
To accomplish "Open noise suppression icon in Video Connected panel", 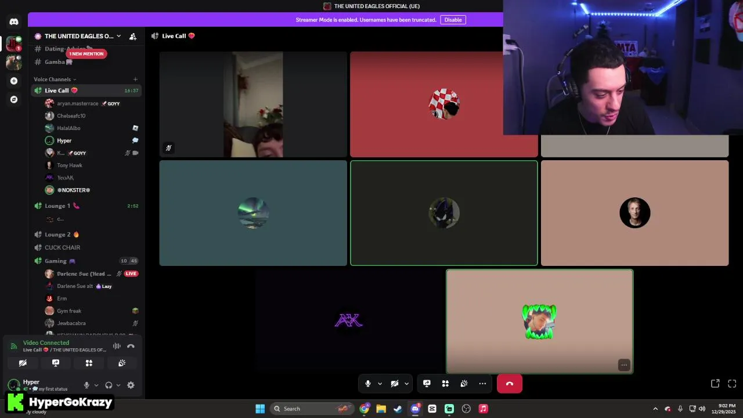I will [x=117, y=346].
